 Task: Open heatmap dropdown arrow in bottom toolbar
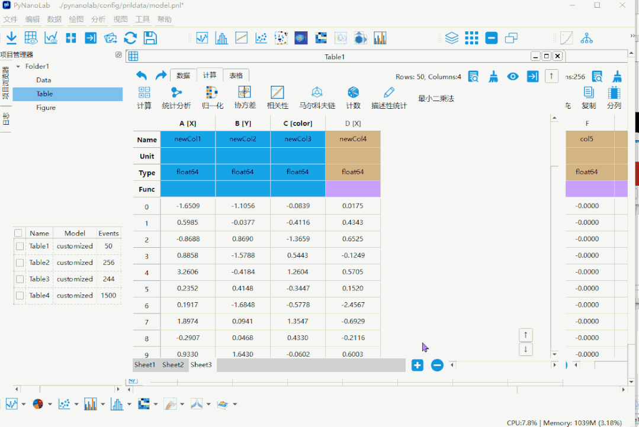(156, 404)
